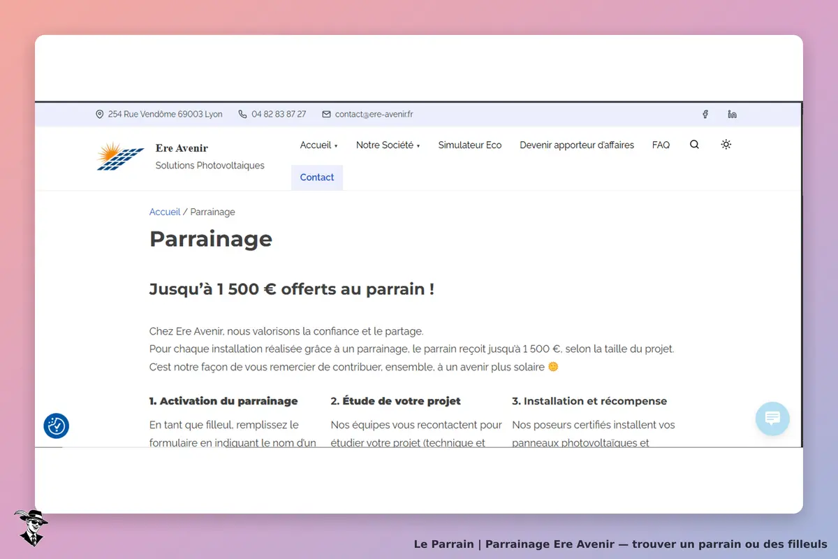The height and width of the screenshot is (559, 838).
Task: Click the Parrainage breadcrumb text
Action: point(213,212)
